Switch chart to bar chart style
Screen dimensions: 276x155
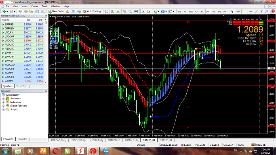(x=107, y=11)
